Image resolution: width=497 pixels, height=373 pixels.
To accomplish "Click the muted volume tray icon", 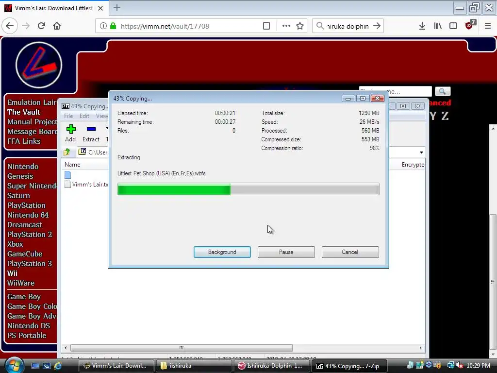I will [459, 366].
